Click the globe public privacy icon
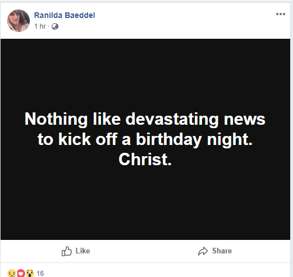The image size is (293, 277). tap(55, 26)
